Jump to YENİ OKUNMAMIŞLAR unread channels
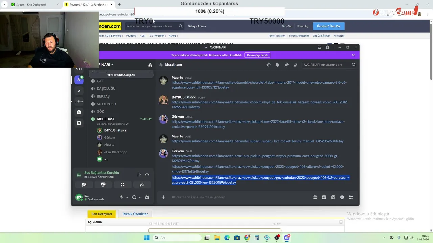The width and height of the screenshot is (433, 243). click(x=121, y=75)
